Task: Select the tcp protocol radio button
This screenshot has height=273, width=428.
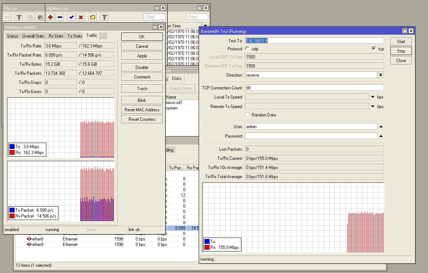Action: 374,49
